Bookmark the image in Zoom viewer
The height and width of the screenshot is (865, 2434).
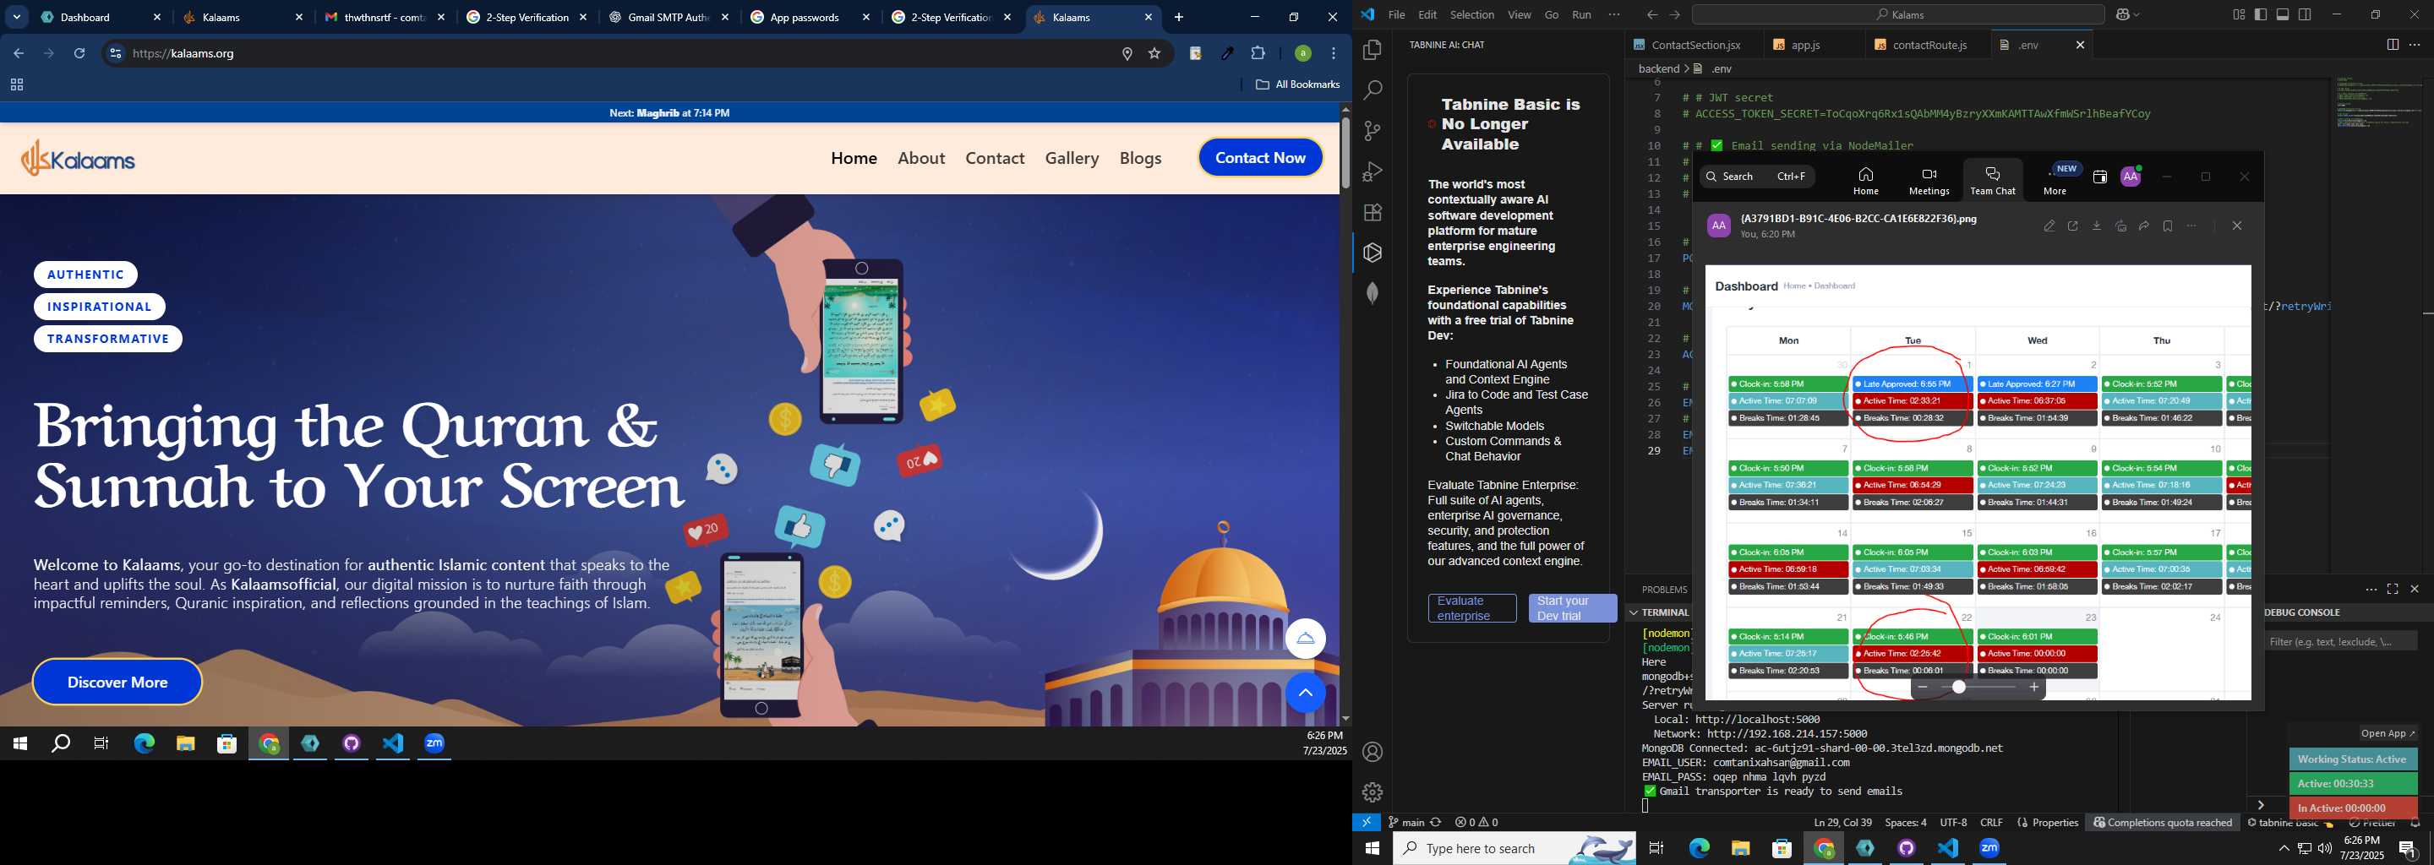pos(2168,226)
